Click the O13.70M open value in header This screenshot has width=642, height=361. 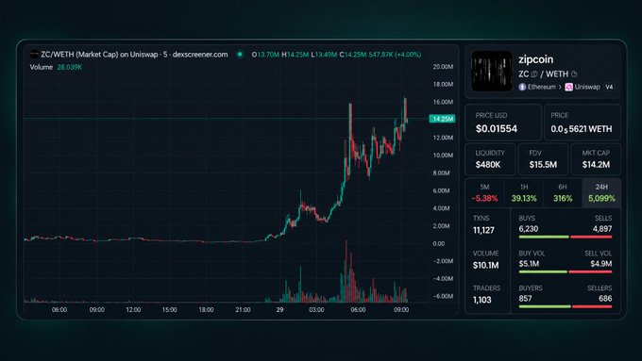265,55
